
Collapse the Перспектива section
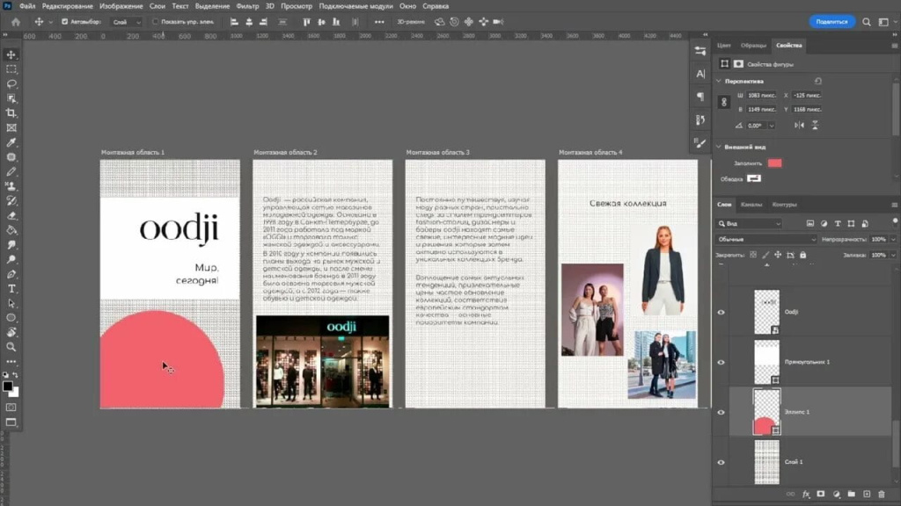pos(719,81)
